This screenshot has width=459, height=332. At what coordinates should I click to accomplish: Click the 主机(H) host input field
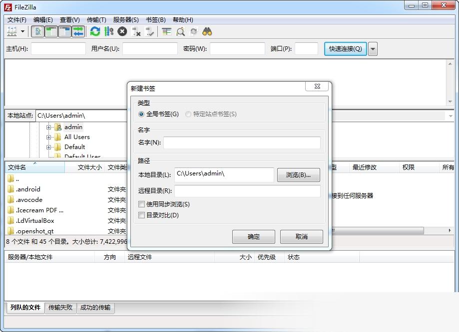58,48
